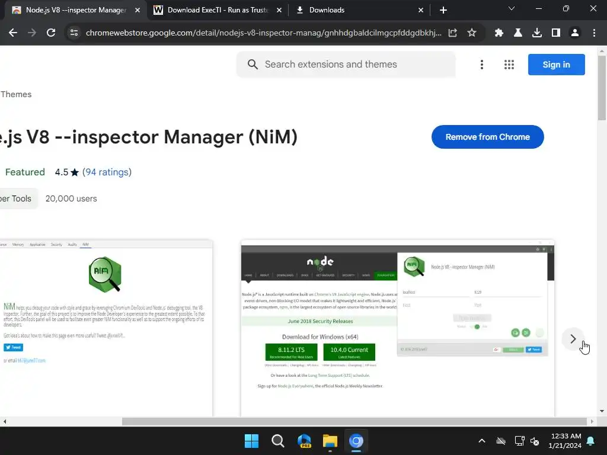This screenshot has height=455, width=607.
Task: Open Chrome Labs flask icon
Action: [517, 33]
